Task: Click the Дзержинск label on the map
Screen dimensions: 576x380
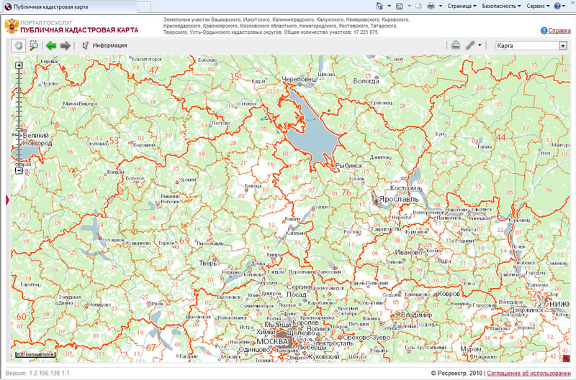Action: click(x=526, y=310)
